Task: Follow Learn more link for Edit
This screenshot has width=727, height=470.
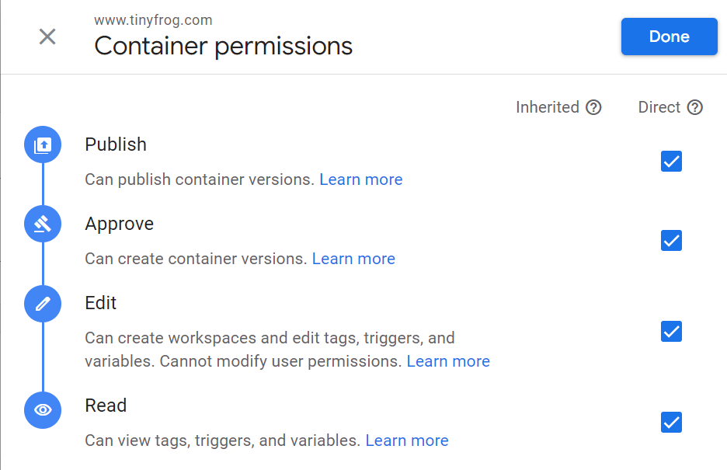Action: click(448, 361)
